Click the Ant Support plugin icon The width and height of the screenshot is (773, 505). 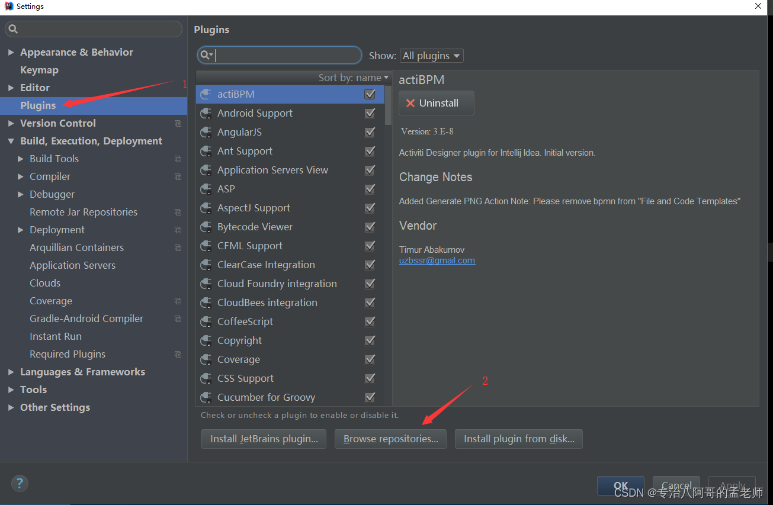tap(206, 151)
